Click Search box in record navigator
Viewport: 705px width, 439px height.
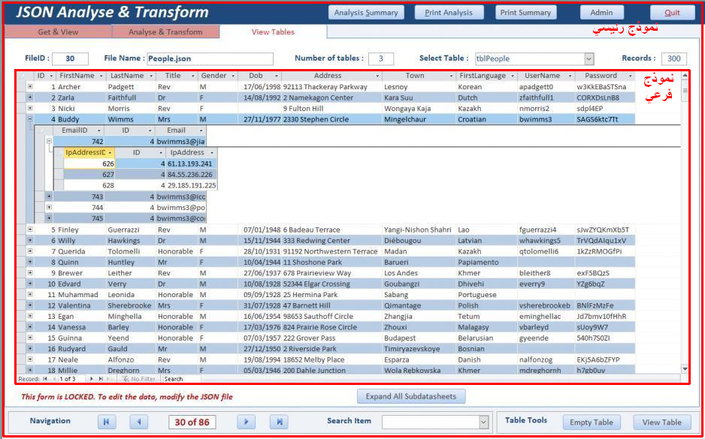pos(182,379)
